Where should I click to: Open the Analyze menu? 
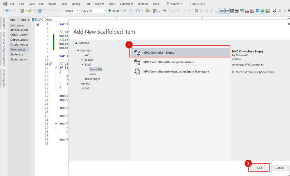99,4
